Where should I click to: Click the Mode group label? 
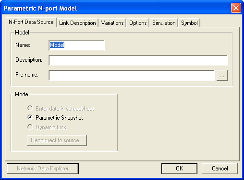point(22,94)
